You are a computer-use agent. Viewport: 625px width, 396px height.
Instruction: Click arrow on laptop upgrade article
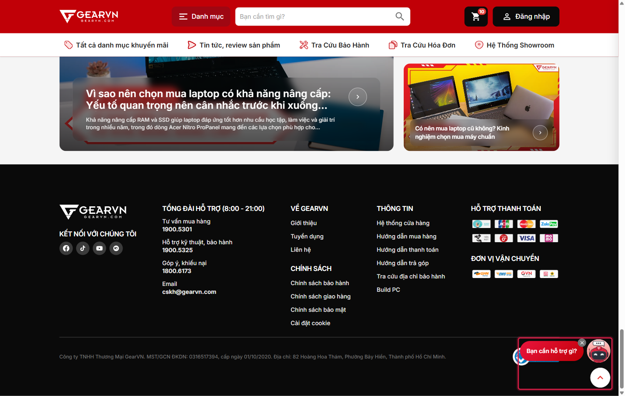pos(358,97)
